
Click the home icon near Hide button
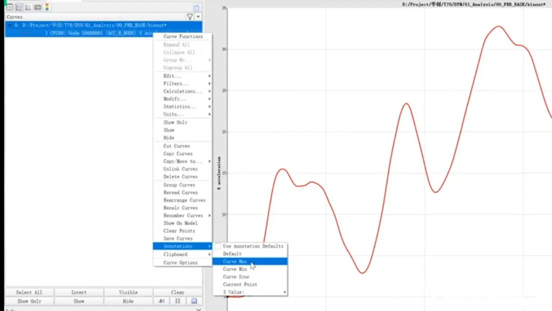[x=194, y=301]
